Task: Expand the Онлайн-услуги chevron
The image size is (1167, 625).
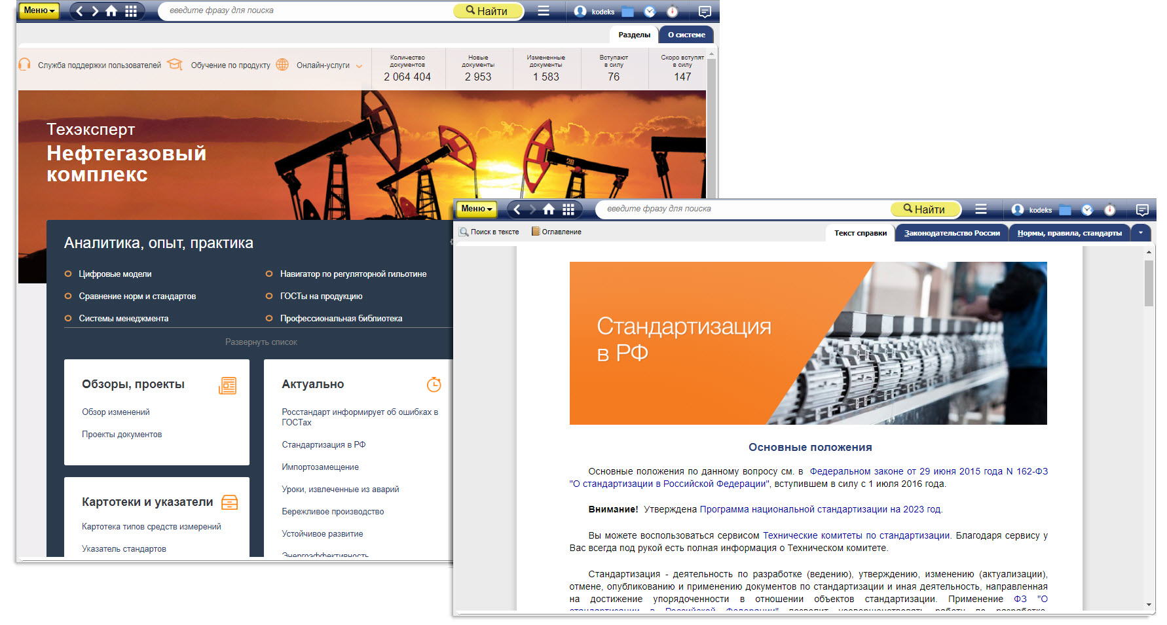Action: pos(359,66)
